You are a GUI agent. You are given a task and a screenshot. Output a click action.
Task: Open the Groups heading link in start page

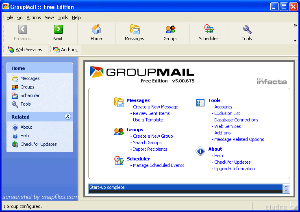tap(135, 130)
